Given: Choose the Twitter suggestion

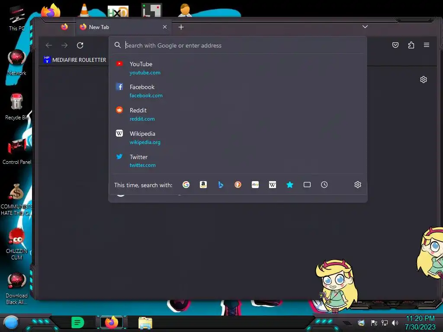Looking at the screenshot, I should click(x=238, y=161).
